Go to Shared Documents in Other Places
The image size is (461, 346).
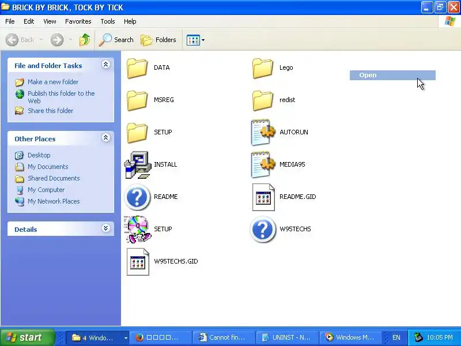tap(54, 178)
